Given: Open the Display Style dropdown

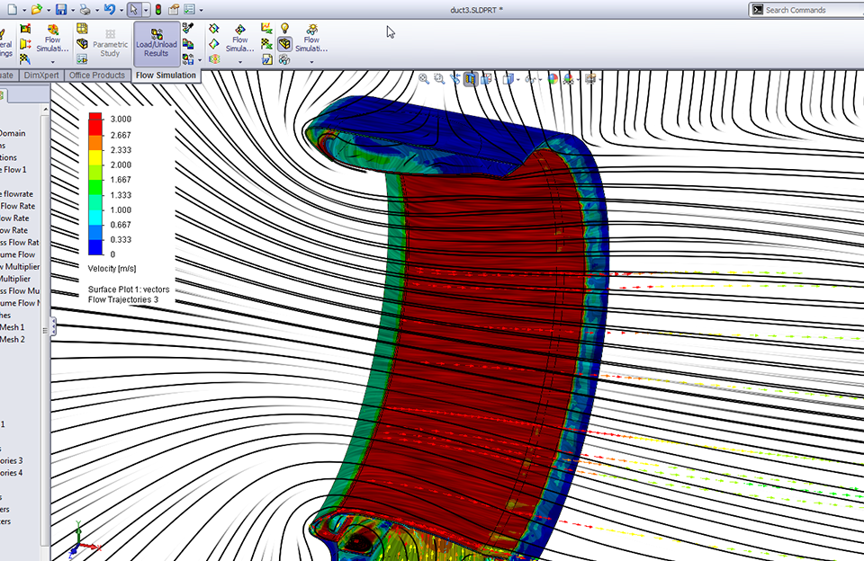Looking at the screenshot, I should (517, 79).
